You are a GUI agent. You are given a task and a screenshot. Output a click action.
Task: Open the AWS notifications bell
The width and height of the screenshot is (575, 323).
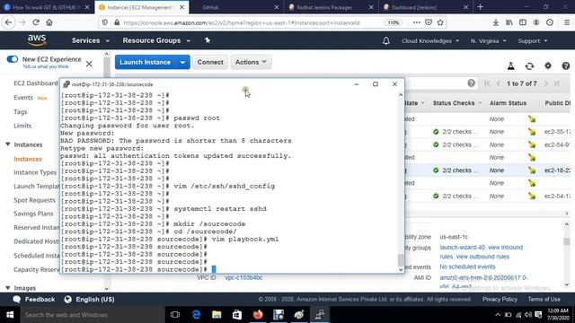[386, 40]
